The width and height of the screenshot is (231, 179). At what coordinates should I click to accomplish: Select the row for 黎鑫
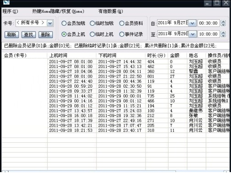[x=116, y=72]
